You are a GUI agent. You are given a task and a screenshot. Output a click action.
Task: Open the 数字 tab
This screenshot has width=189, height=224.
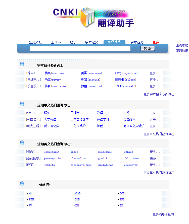(73, 42)
